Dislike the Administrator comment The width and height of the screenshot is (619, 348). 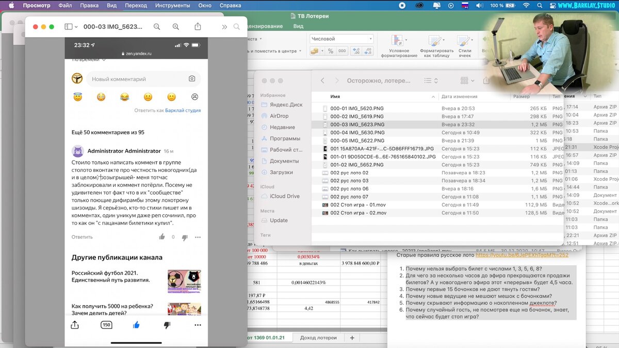pyautogui.click(x=184, y=237)
